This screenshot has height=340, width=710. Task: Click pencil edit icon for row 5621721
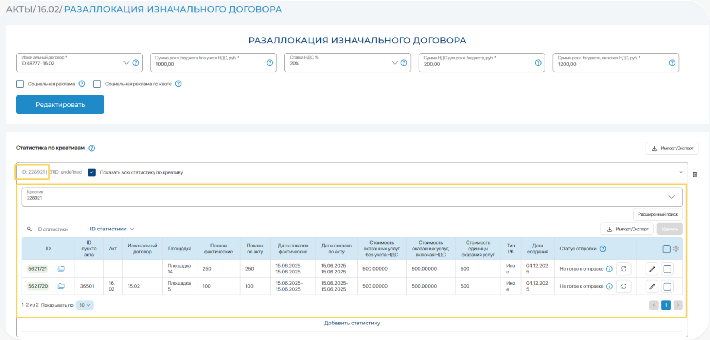coord(652,269)
